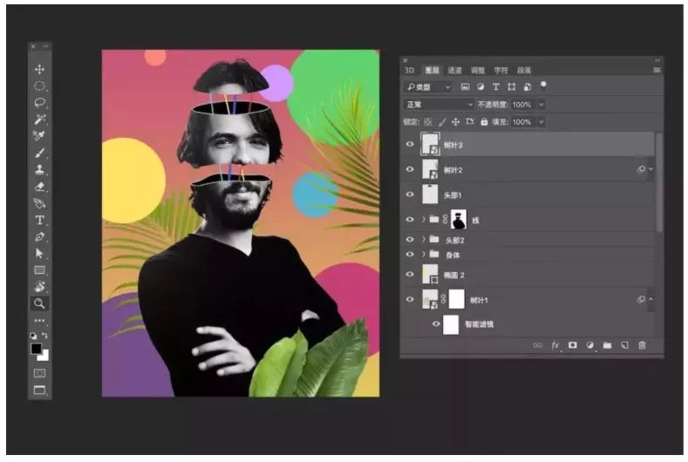Select the Pen tool
688x462 pixels.
point(39,236)
